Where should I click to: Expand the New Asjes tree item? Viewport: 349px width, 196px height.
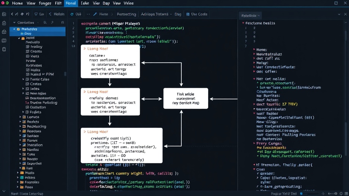(x=23, y=93)
